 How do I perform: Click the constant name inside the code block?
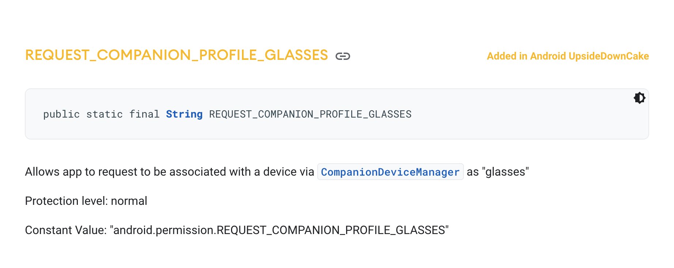click(310, 114)
